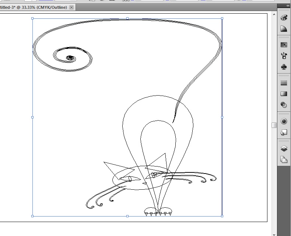The width and height of the screenshot is (291, 236).
Task: Expand the collapsed panel dock with double arrows
Action: click(x=288, y=6)
